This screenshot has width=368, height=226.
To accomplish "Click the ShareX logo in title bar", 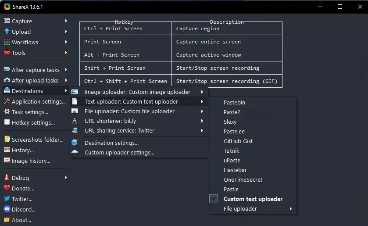I will tap(7, 7).
